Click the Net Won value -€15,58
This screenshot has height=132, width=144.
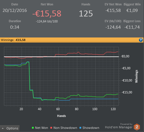pyautogui.click(x=47, y=14)
